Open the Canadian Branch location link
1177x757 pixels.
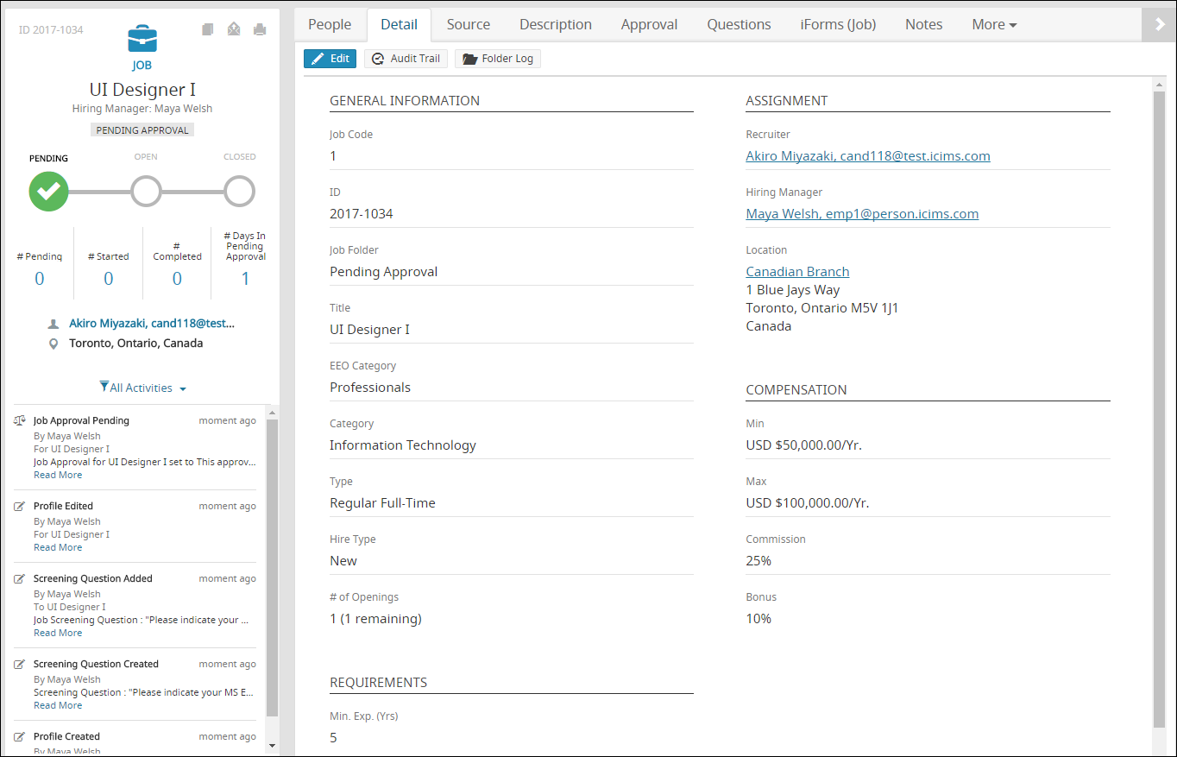click(x=797, y=271)
